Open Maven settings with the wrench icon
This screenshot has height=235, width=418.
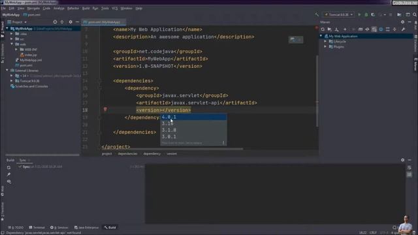click(x=404, y=29)
